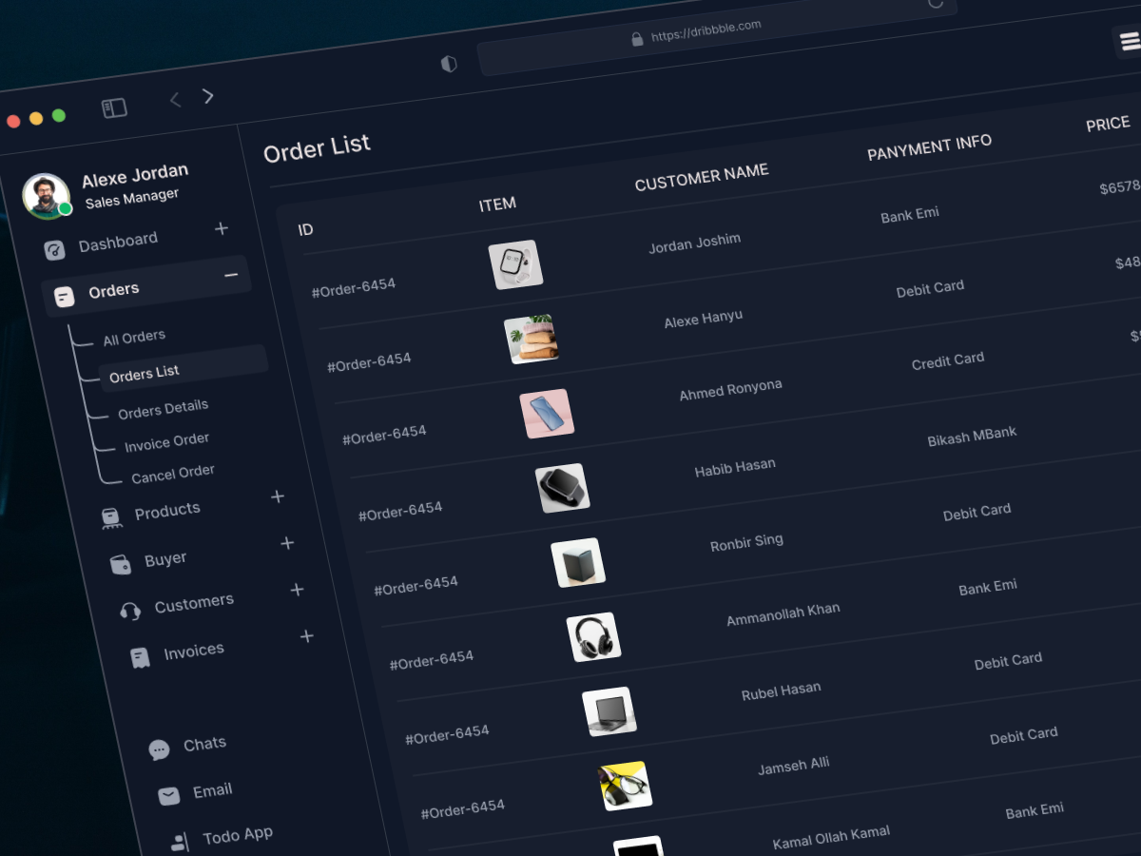Click the Email envelope icon
The height and width of the screenshot is (856, 1141).
click(169, 796)
